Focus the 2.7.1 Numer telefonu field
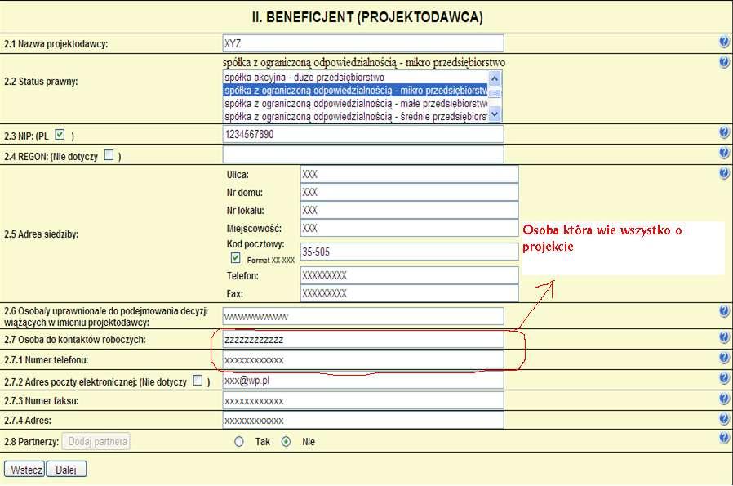This screenshot has width=733, height=486. pyautogui.click(x=363, y=360)
